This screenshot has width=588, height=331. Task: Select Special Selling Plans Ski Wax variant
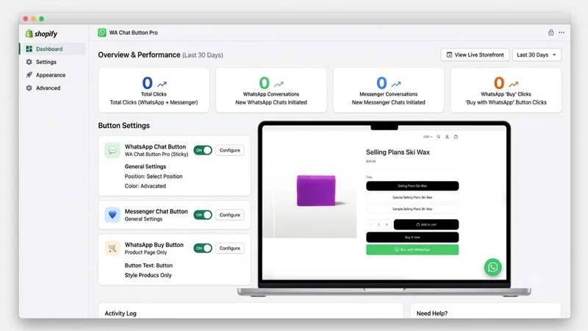coord(412,197)
